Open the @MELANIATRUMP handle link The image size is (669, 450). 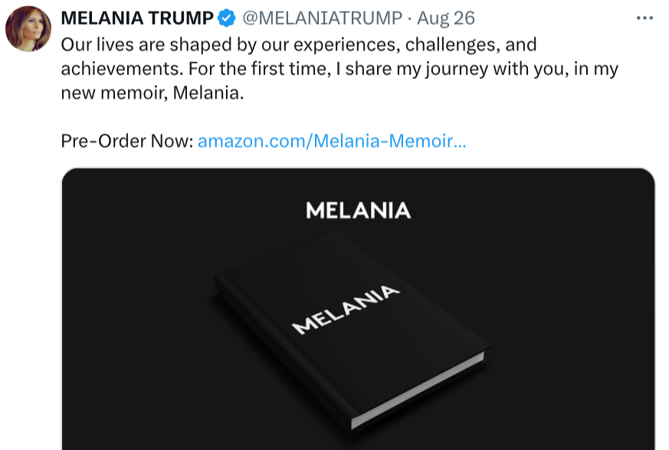pyautogui.click(x=322, y=18)
